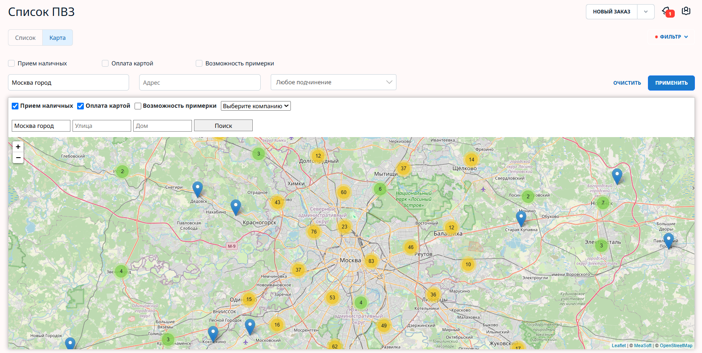
Task: Uncheck map filter Оплата картой
Action: click(80, 106)
